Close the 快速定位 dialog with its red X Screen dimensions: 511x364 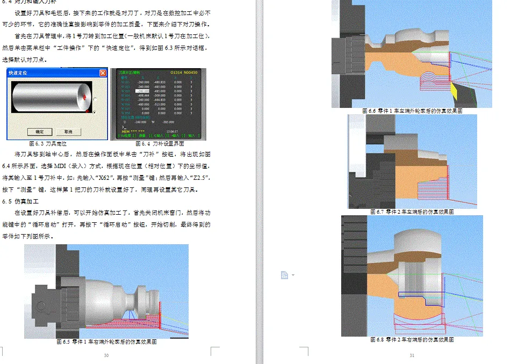coord(103,72)
